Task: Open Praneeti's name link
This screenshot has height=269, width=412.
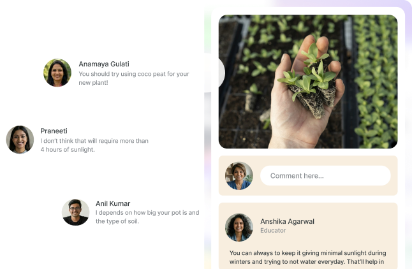Action: pos(54,131)
